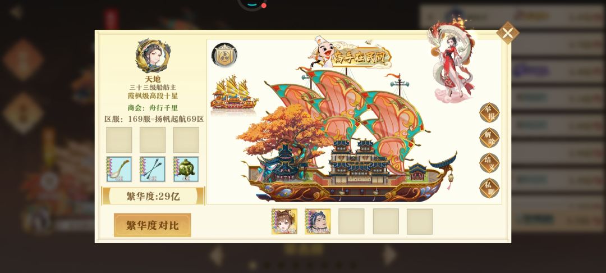The width and height of the screenshot is (606, 273).
Task: Open the green turtle treasure item icon
Action: click(x=186, y=169)
